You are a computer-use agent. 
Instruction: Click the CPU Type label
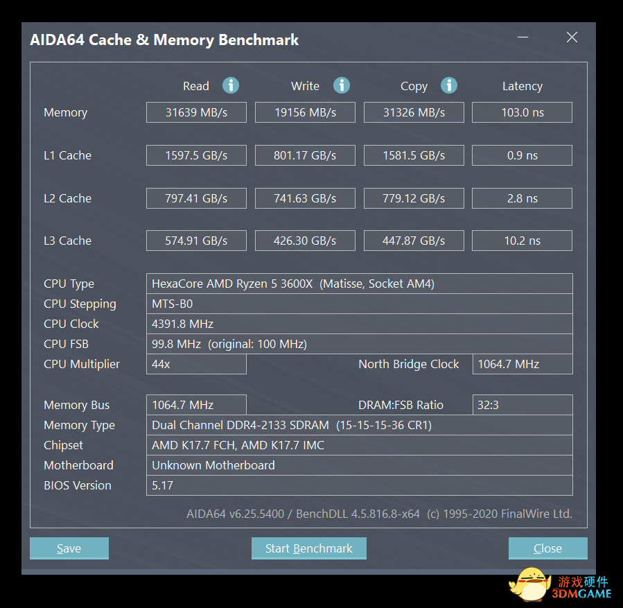[69, 284]
